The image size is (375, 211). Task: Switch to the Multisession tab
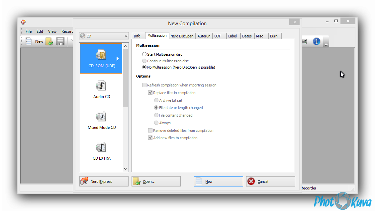(x=157, y=35)
